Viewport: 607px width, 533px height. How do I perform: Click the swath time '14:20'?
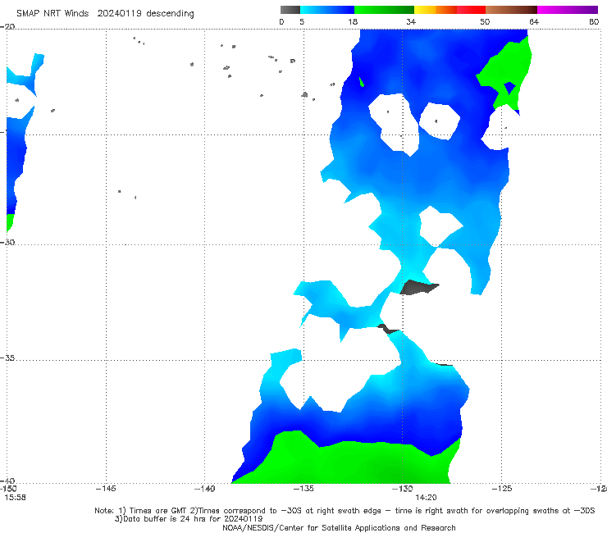pos(426,498)
